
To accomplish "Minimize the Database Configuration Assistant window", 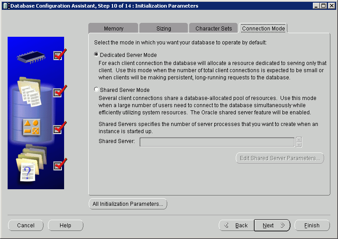I will pos(316,6).
